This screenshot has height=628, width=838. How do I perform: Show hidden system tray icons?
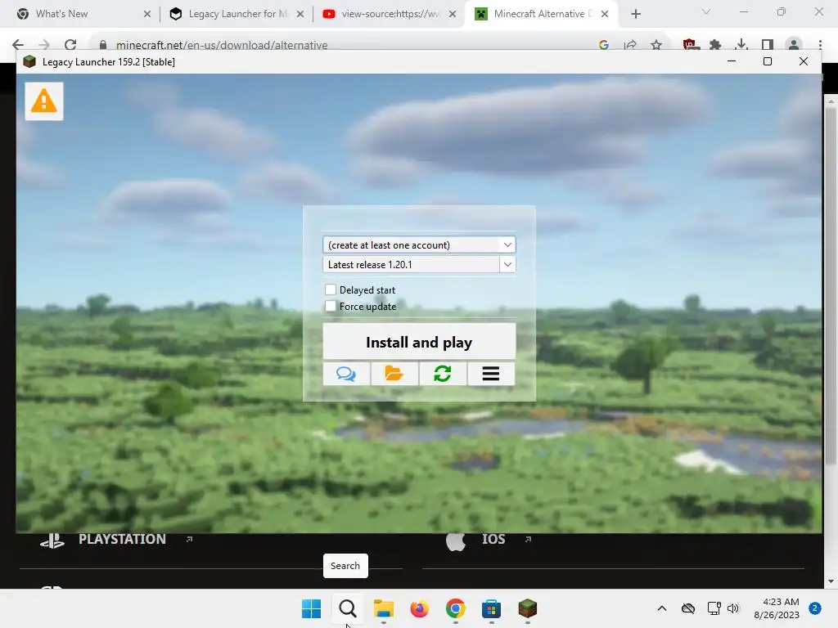click(661, 608)
